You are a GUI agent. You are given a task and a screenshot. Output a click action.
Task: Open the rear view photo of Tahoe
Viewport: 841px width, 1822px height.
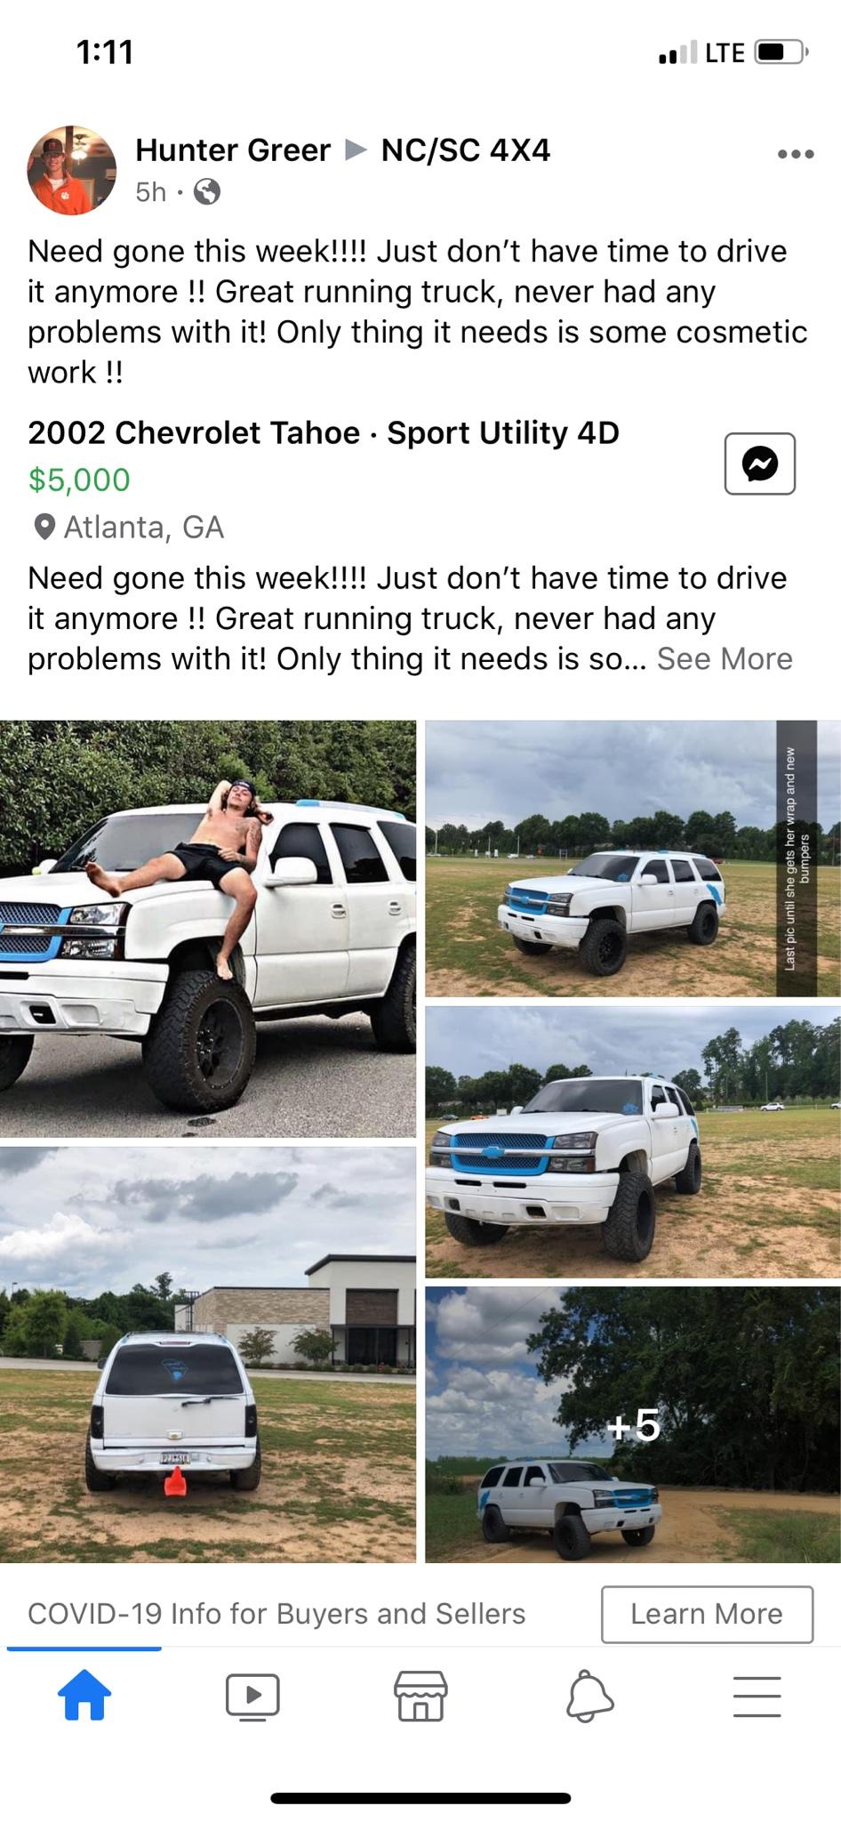(208, 1355)
